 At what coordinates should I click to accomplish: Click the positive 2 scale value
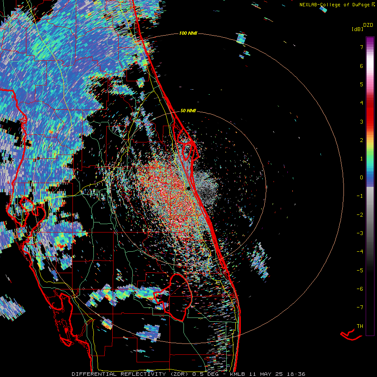pos(362,140)
